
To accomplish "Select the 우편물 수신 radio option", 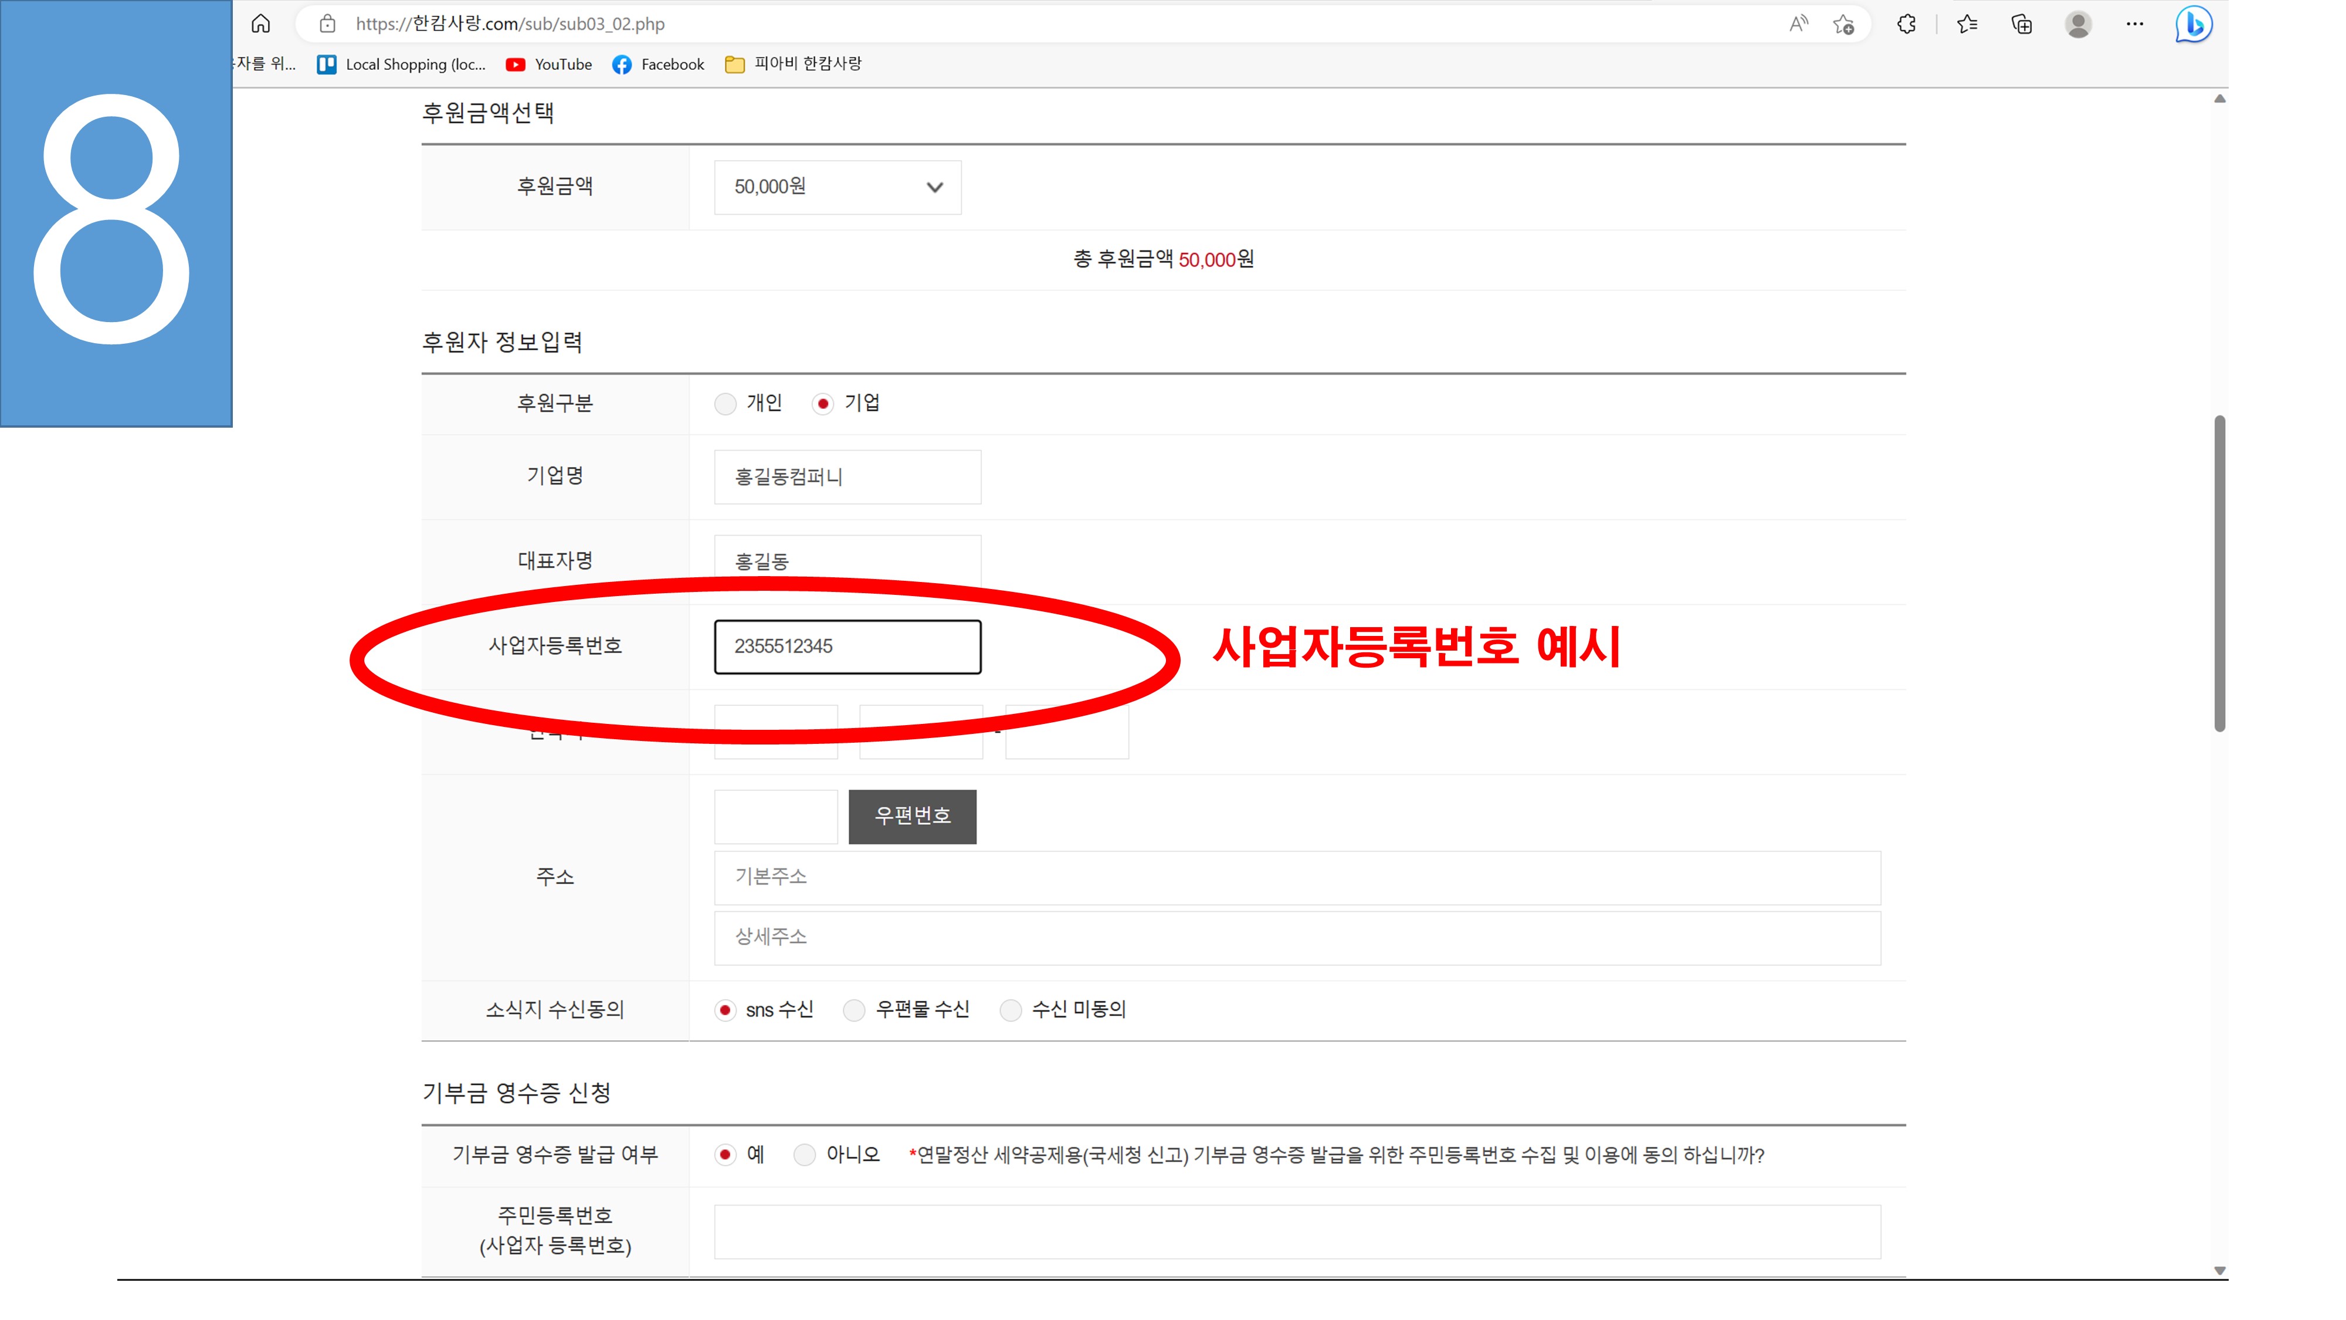I will pos(853,1009).
